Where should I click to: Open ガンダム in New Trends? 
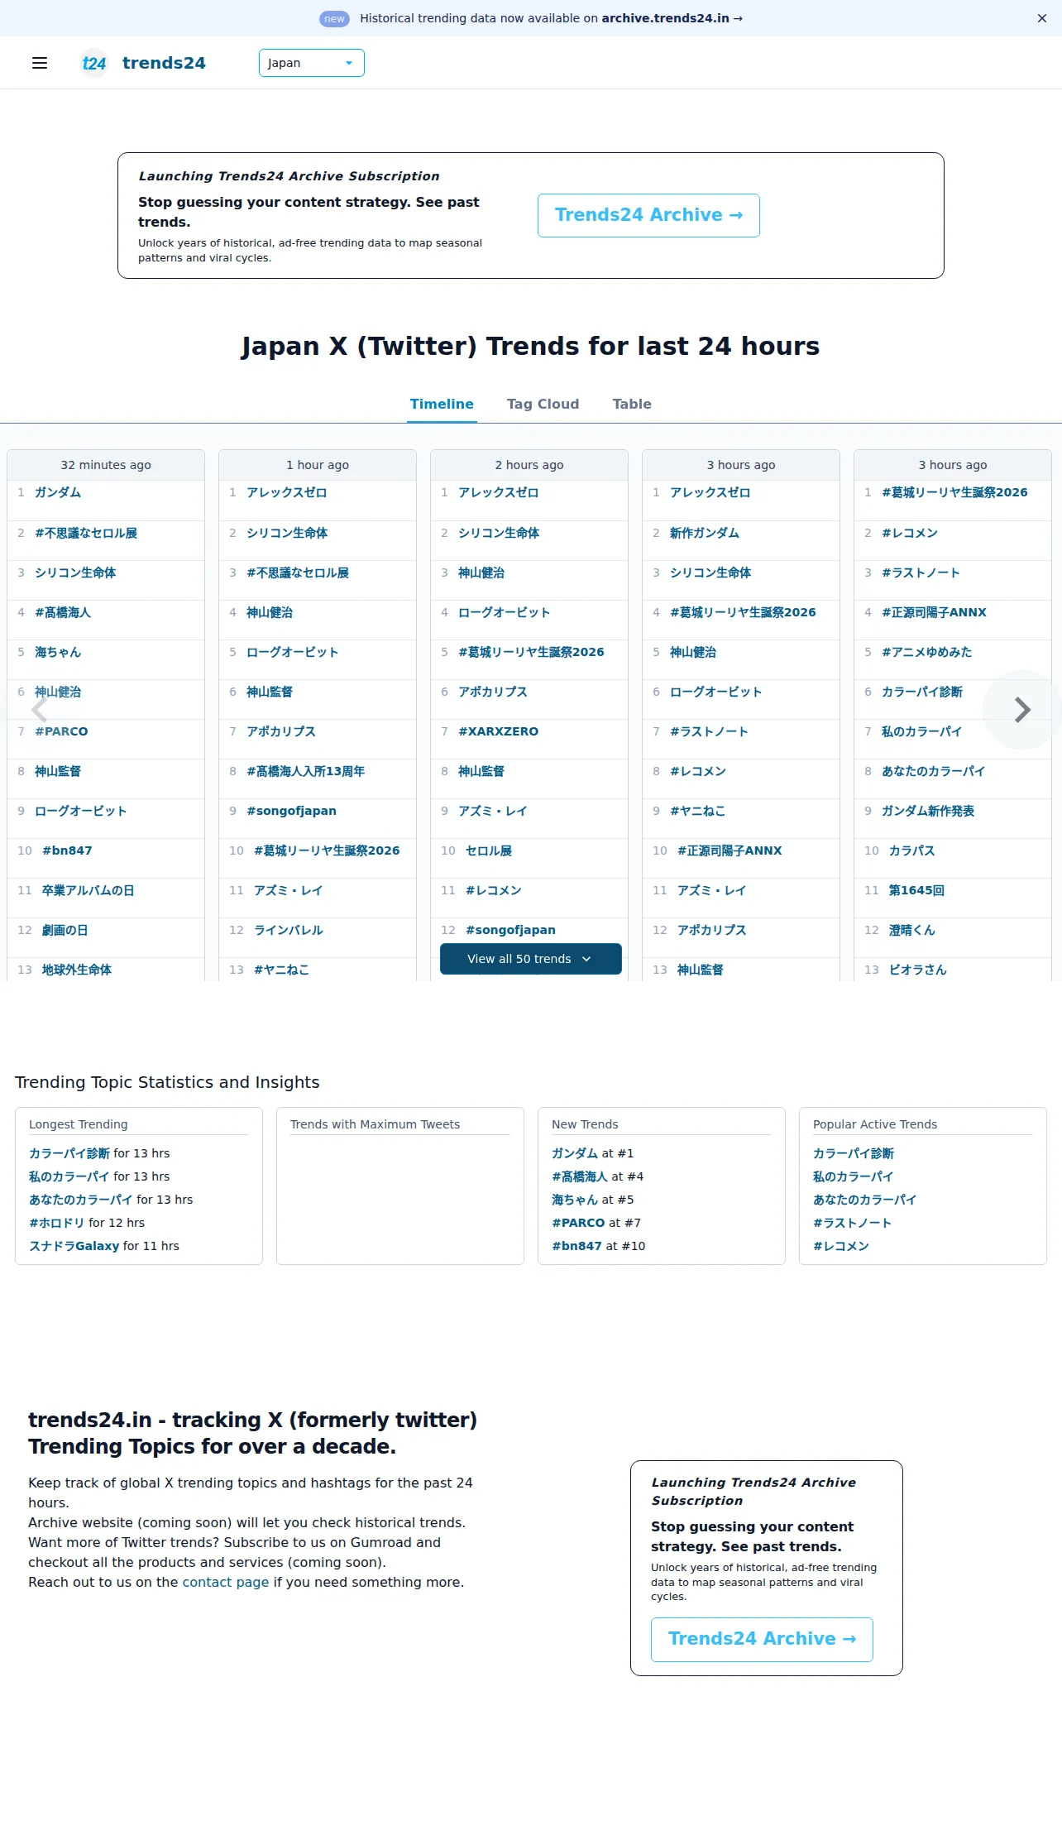(x=575, y=1154)
